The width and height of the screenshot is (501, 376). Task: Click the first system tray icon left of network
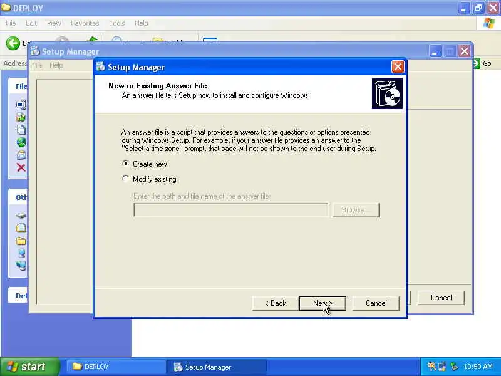431,367
